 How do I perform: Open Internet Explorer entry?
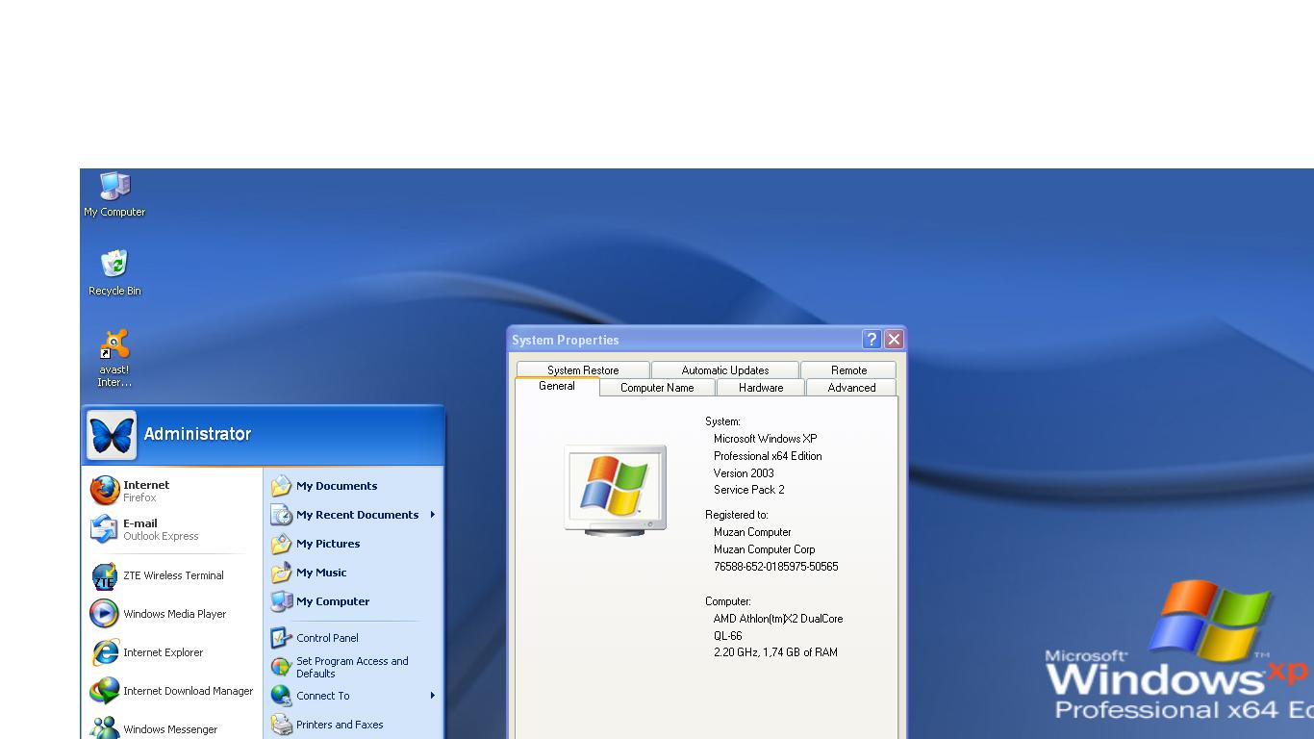[x=172, y=652]
